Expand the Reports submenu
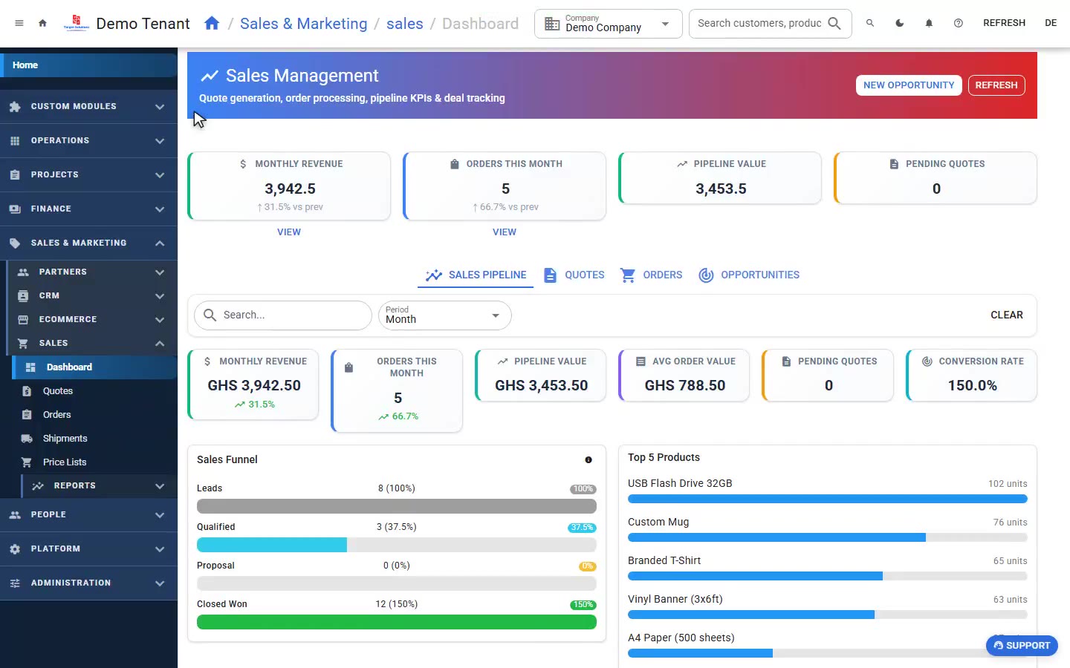 click(99, 485)
